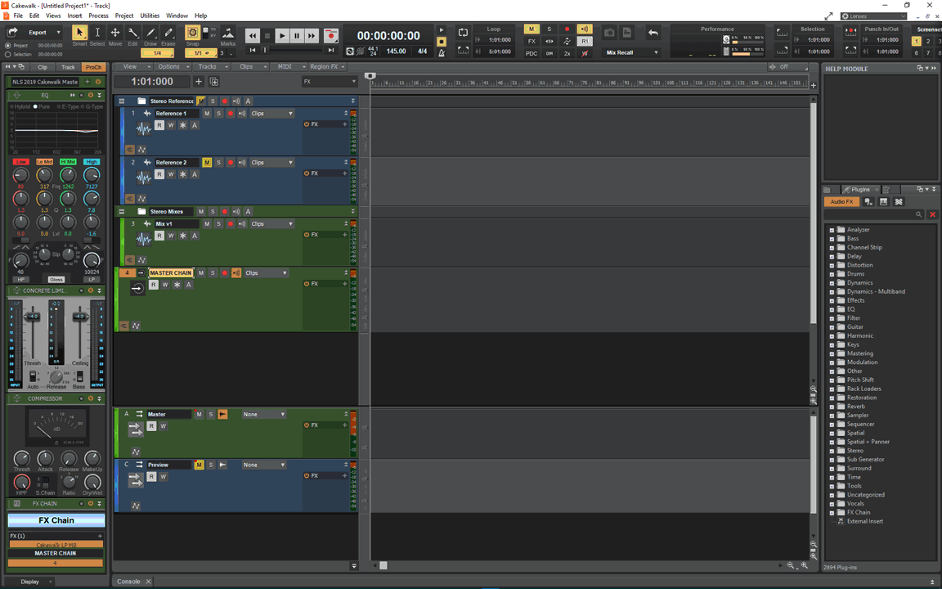Click the plugin browser search field
942x589 pixels.
[x=874, y=214]
